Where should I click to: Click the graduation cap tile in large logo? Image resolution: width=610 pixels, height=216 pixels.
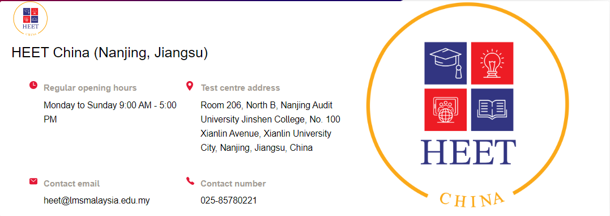[x=445, y=63]
